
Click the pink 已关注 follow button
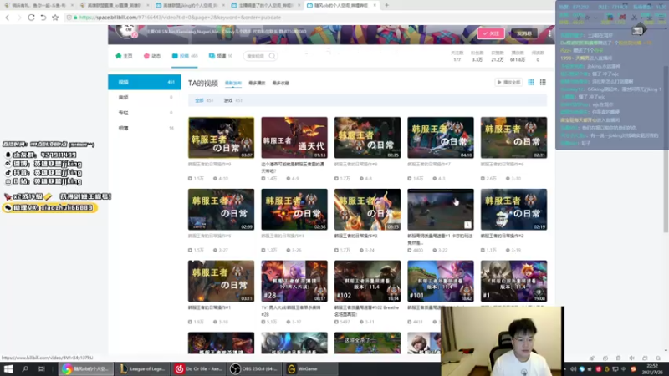tap(491, 33)
